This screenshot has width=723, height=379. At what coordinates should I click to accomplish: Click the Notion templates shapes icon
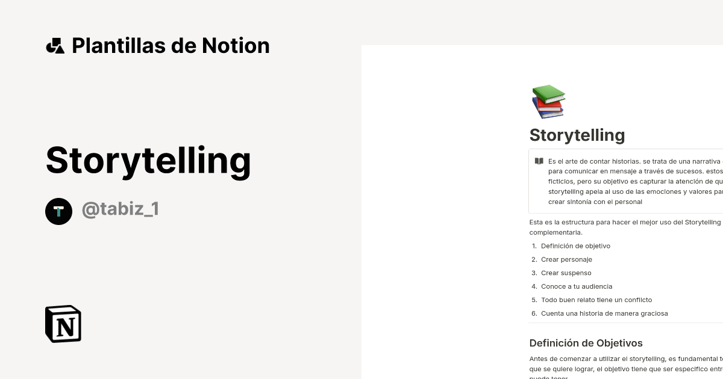(55, 46)
